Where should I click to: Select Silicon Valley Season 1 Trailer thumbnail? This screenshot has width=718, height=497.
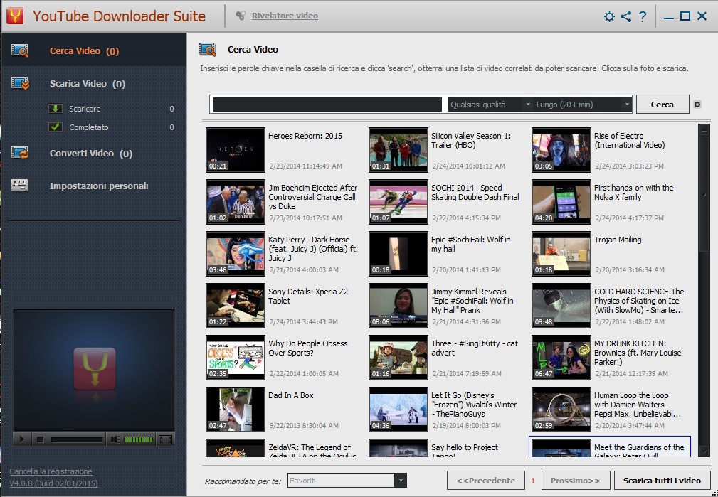point(398,149)
